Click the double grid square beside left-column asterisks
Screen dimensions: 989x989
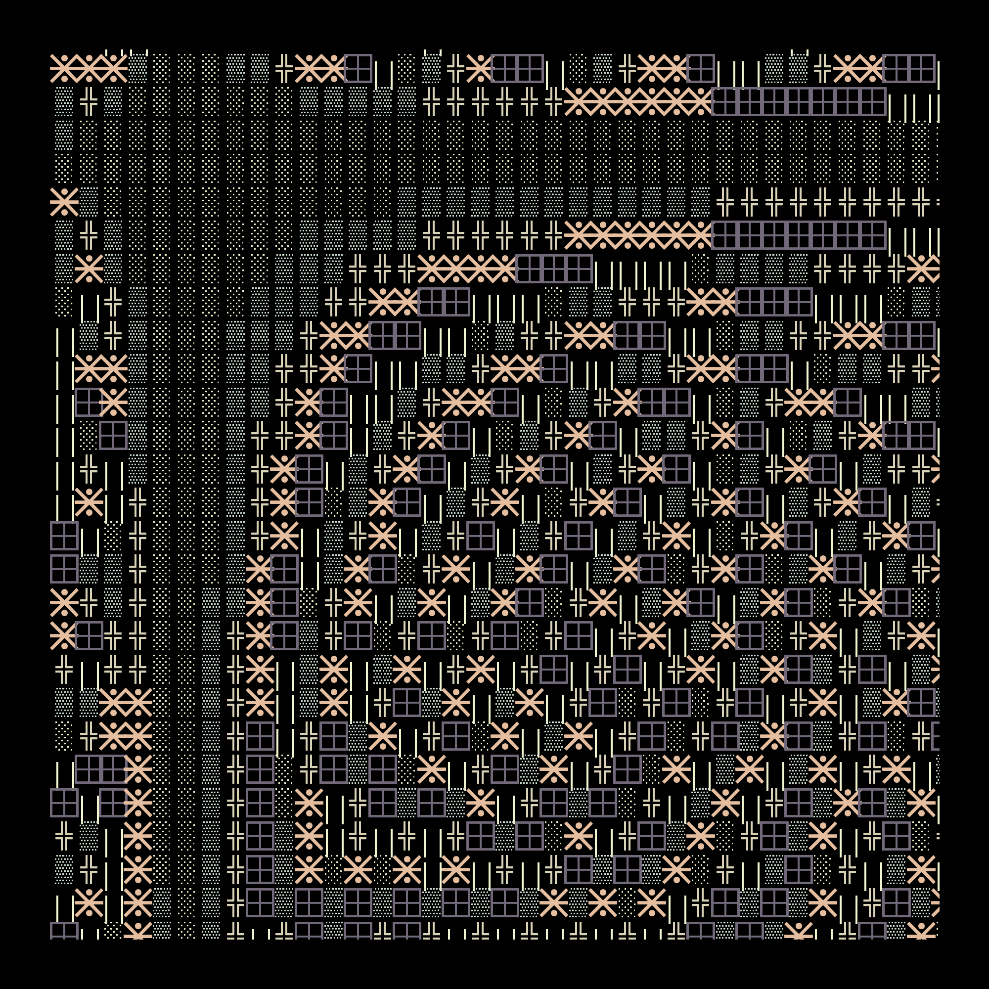101,769
